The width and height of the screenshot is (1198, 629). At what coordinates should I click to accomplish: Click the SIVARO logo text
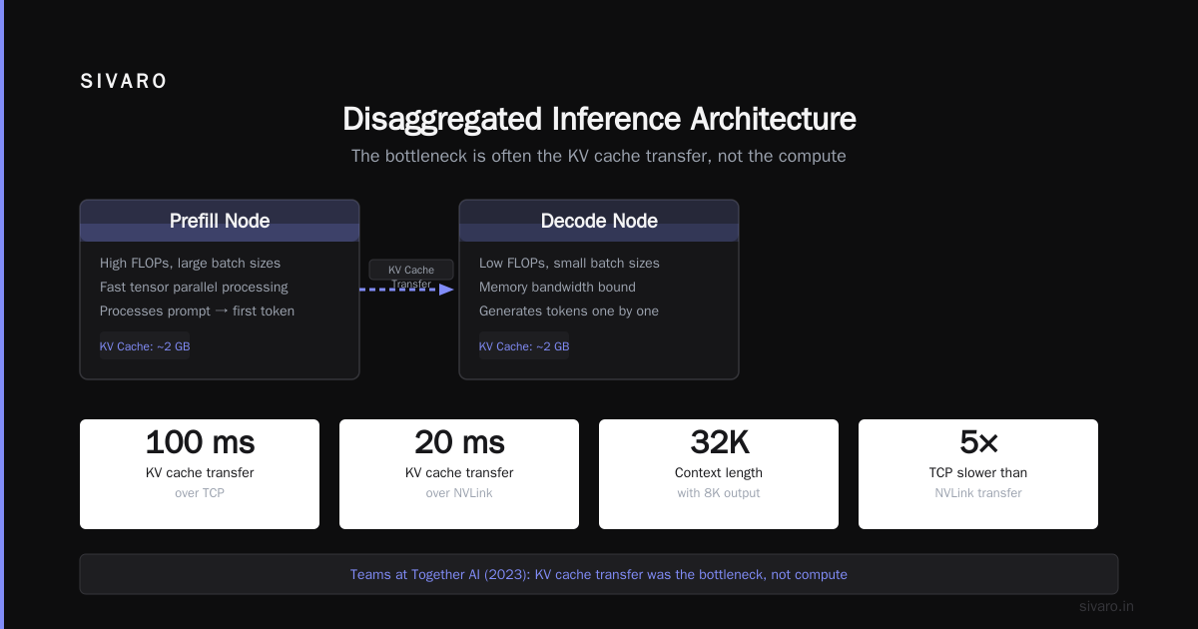click(x=124, y=82)
